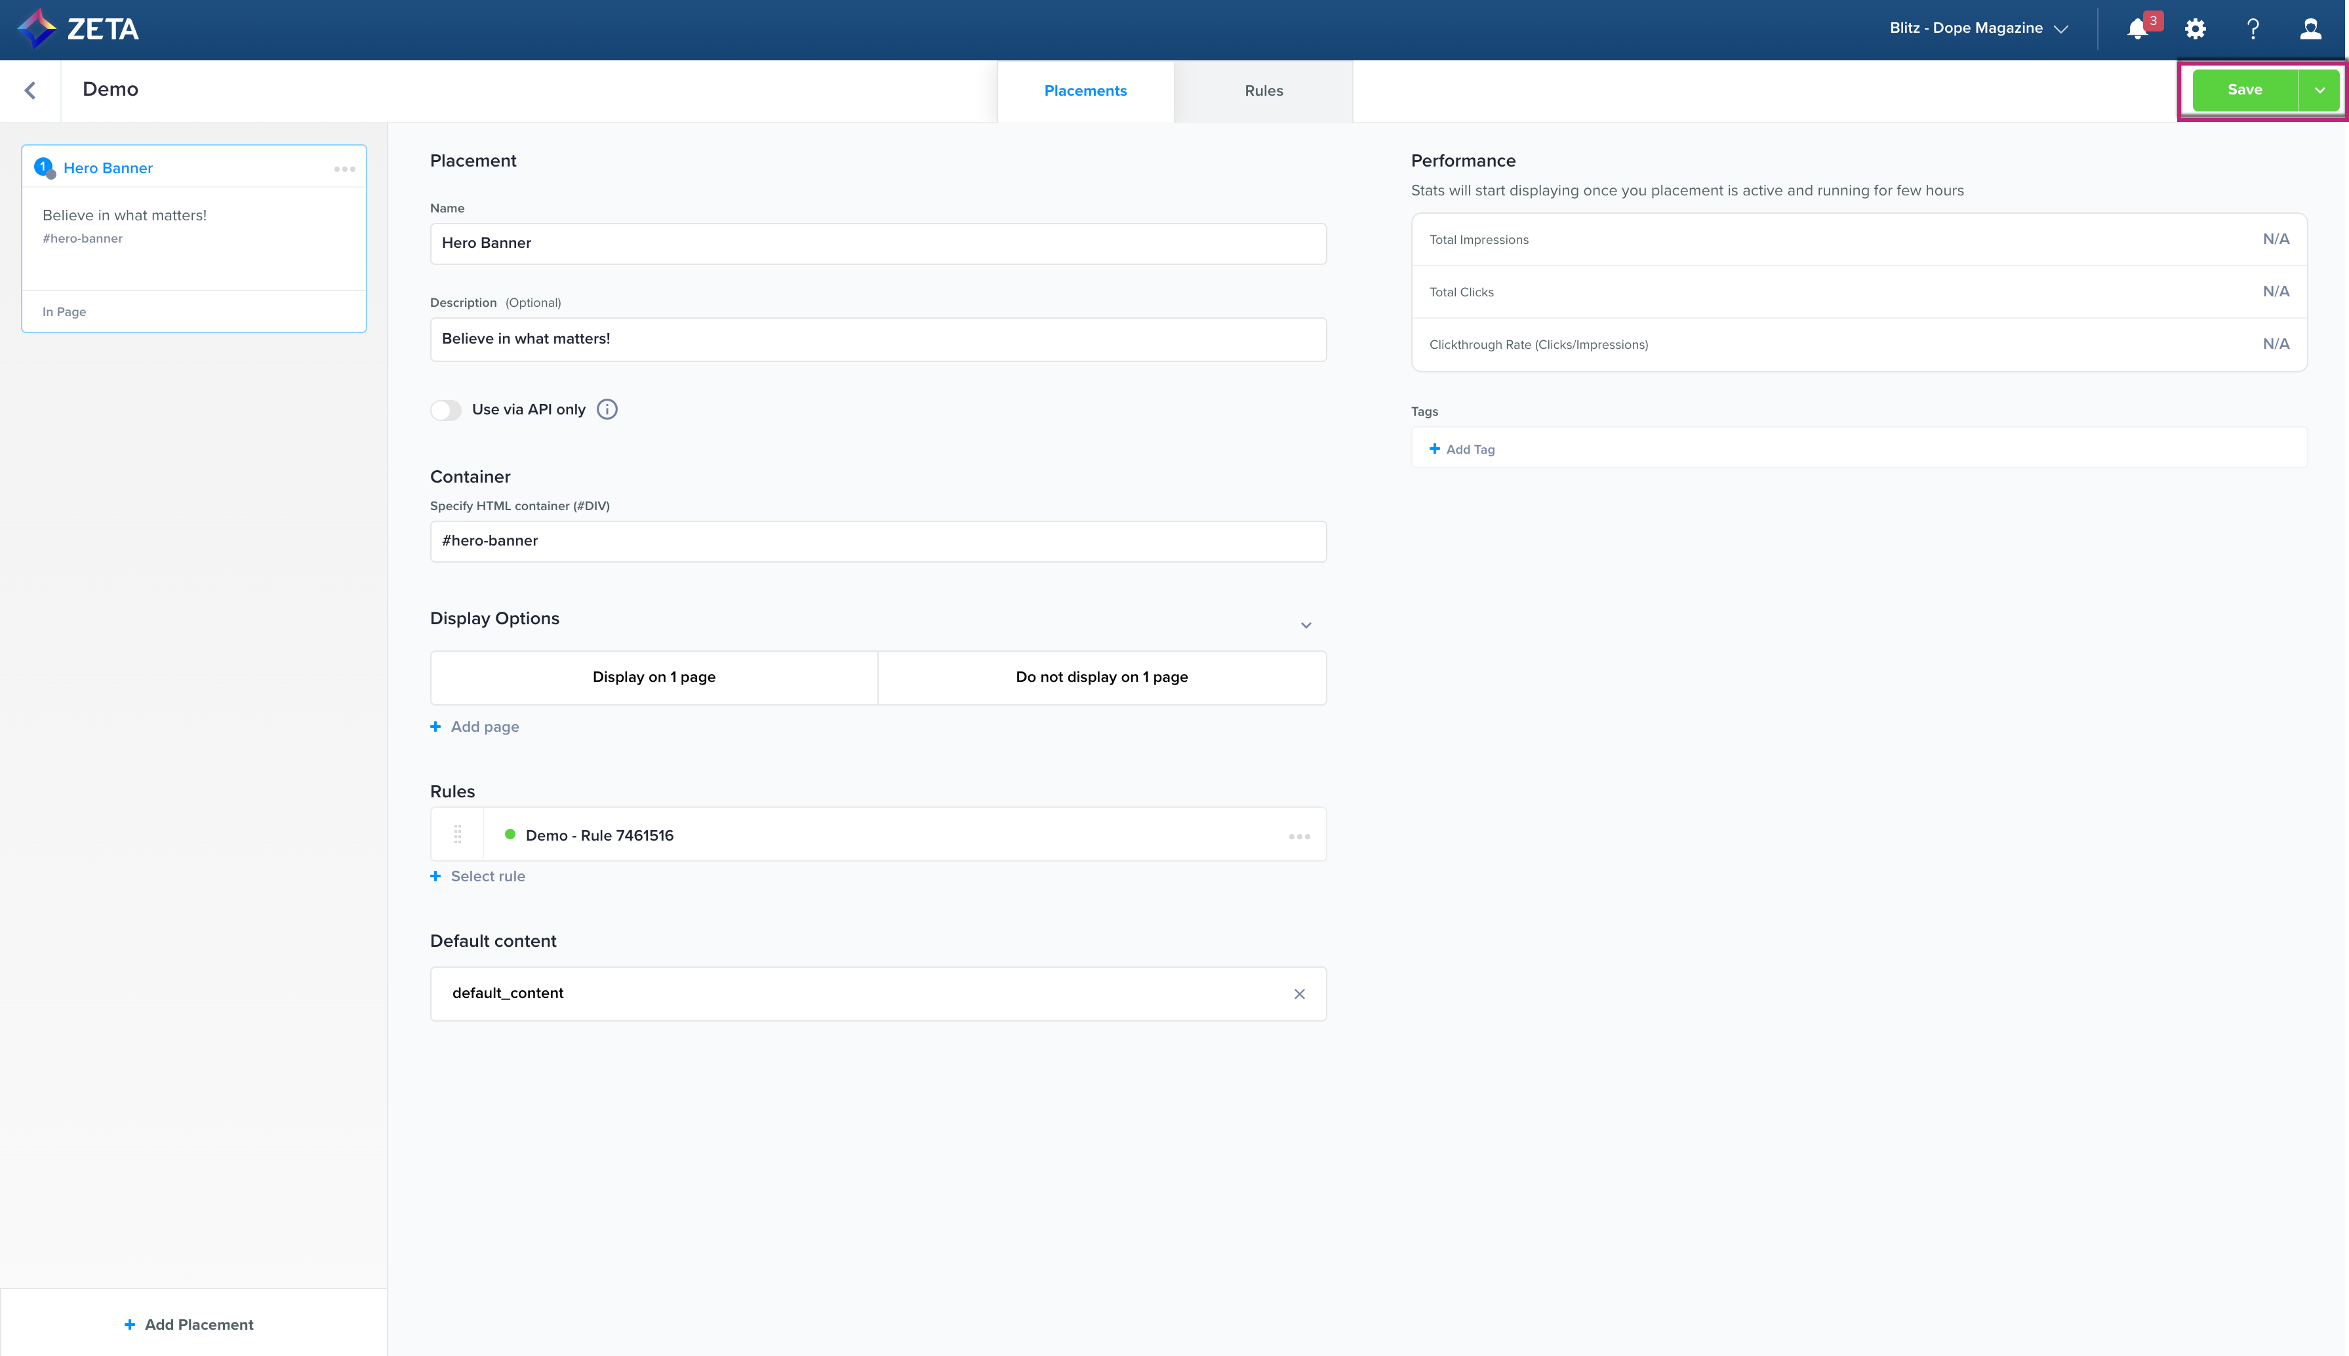Grab the rule drag handle icon
This screenshot has height=1356, width=2349.
tap(457, 835)
